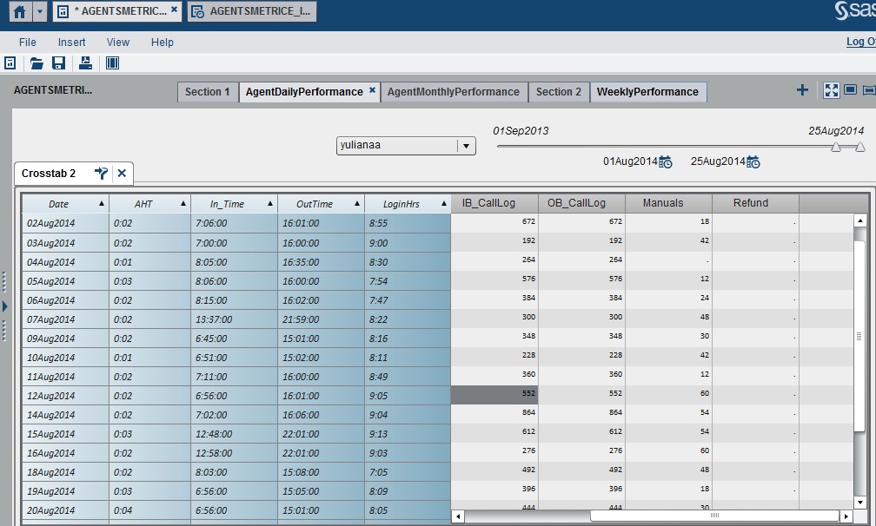
Task: Open calendar picker beside 01Aug2014
Action: click(x=666, y=161)
